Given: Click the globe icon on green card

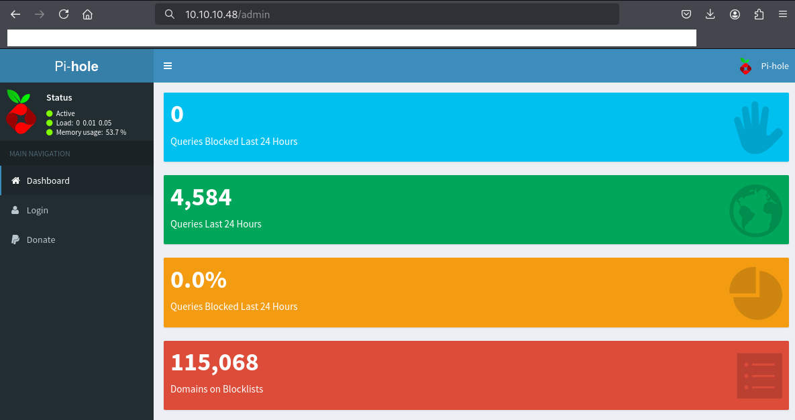Looking at the screenshot, I should coord(755,211).
